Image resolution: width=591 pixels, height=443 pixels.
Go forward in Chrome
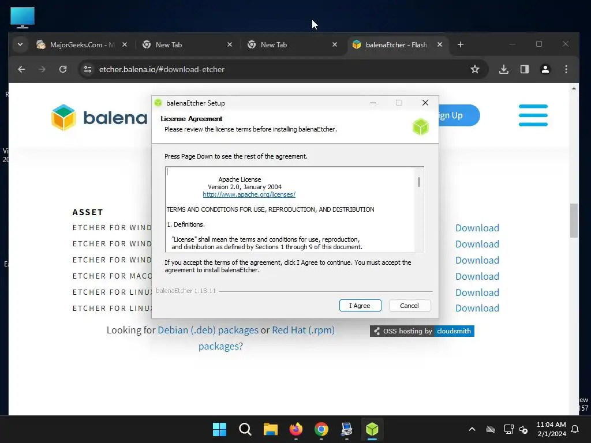pos(42,69)
